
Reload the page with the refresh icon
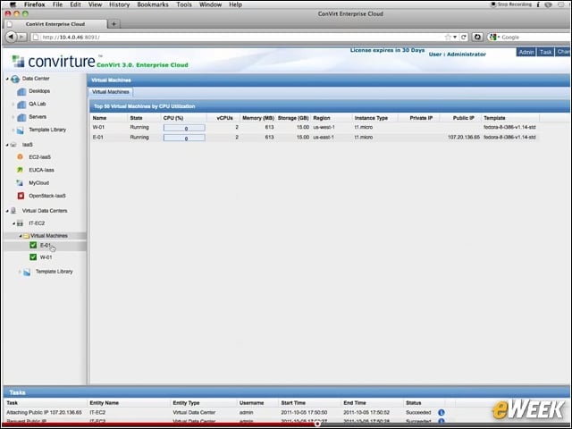click(x=464, y=38)
